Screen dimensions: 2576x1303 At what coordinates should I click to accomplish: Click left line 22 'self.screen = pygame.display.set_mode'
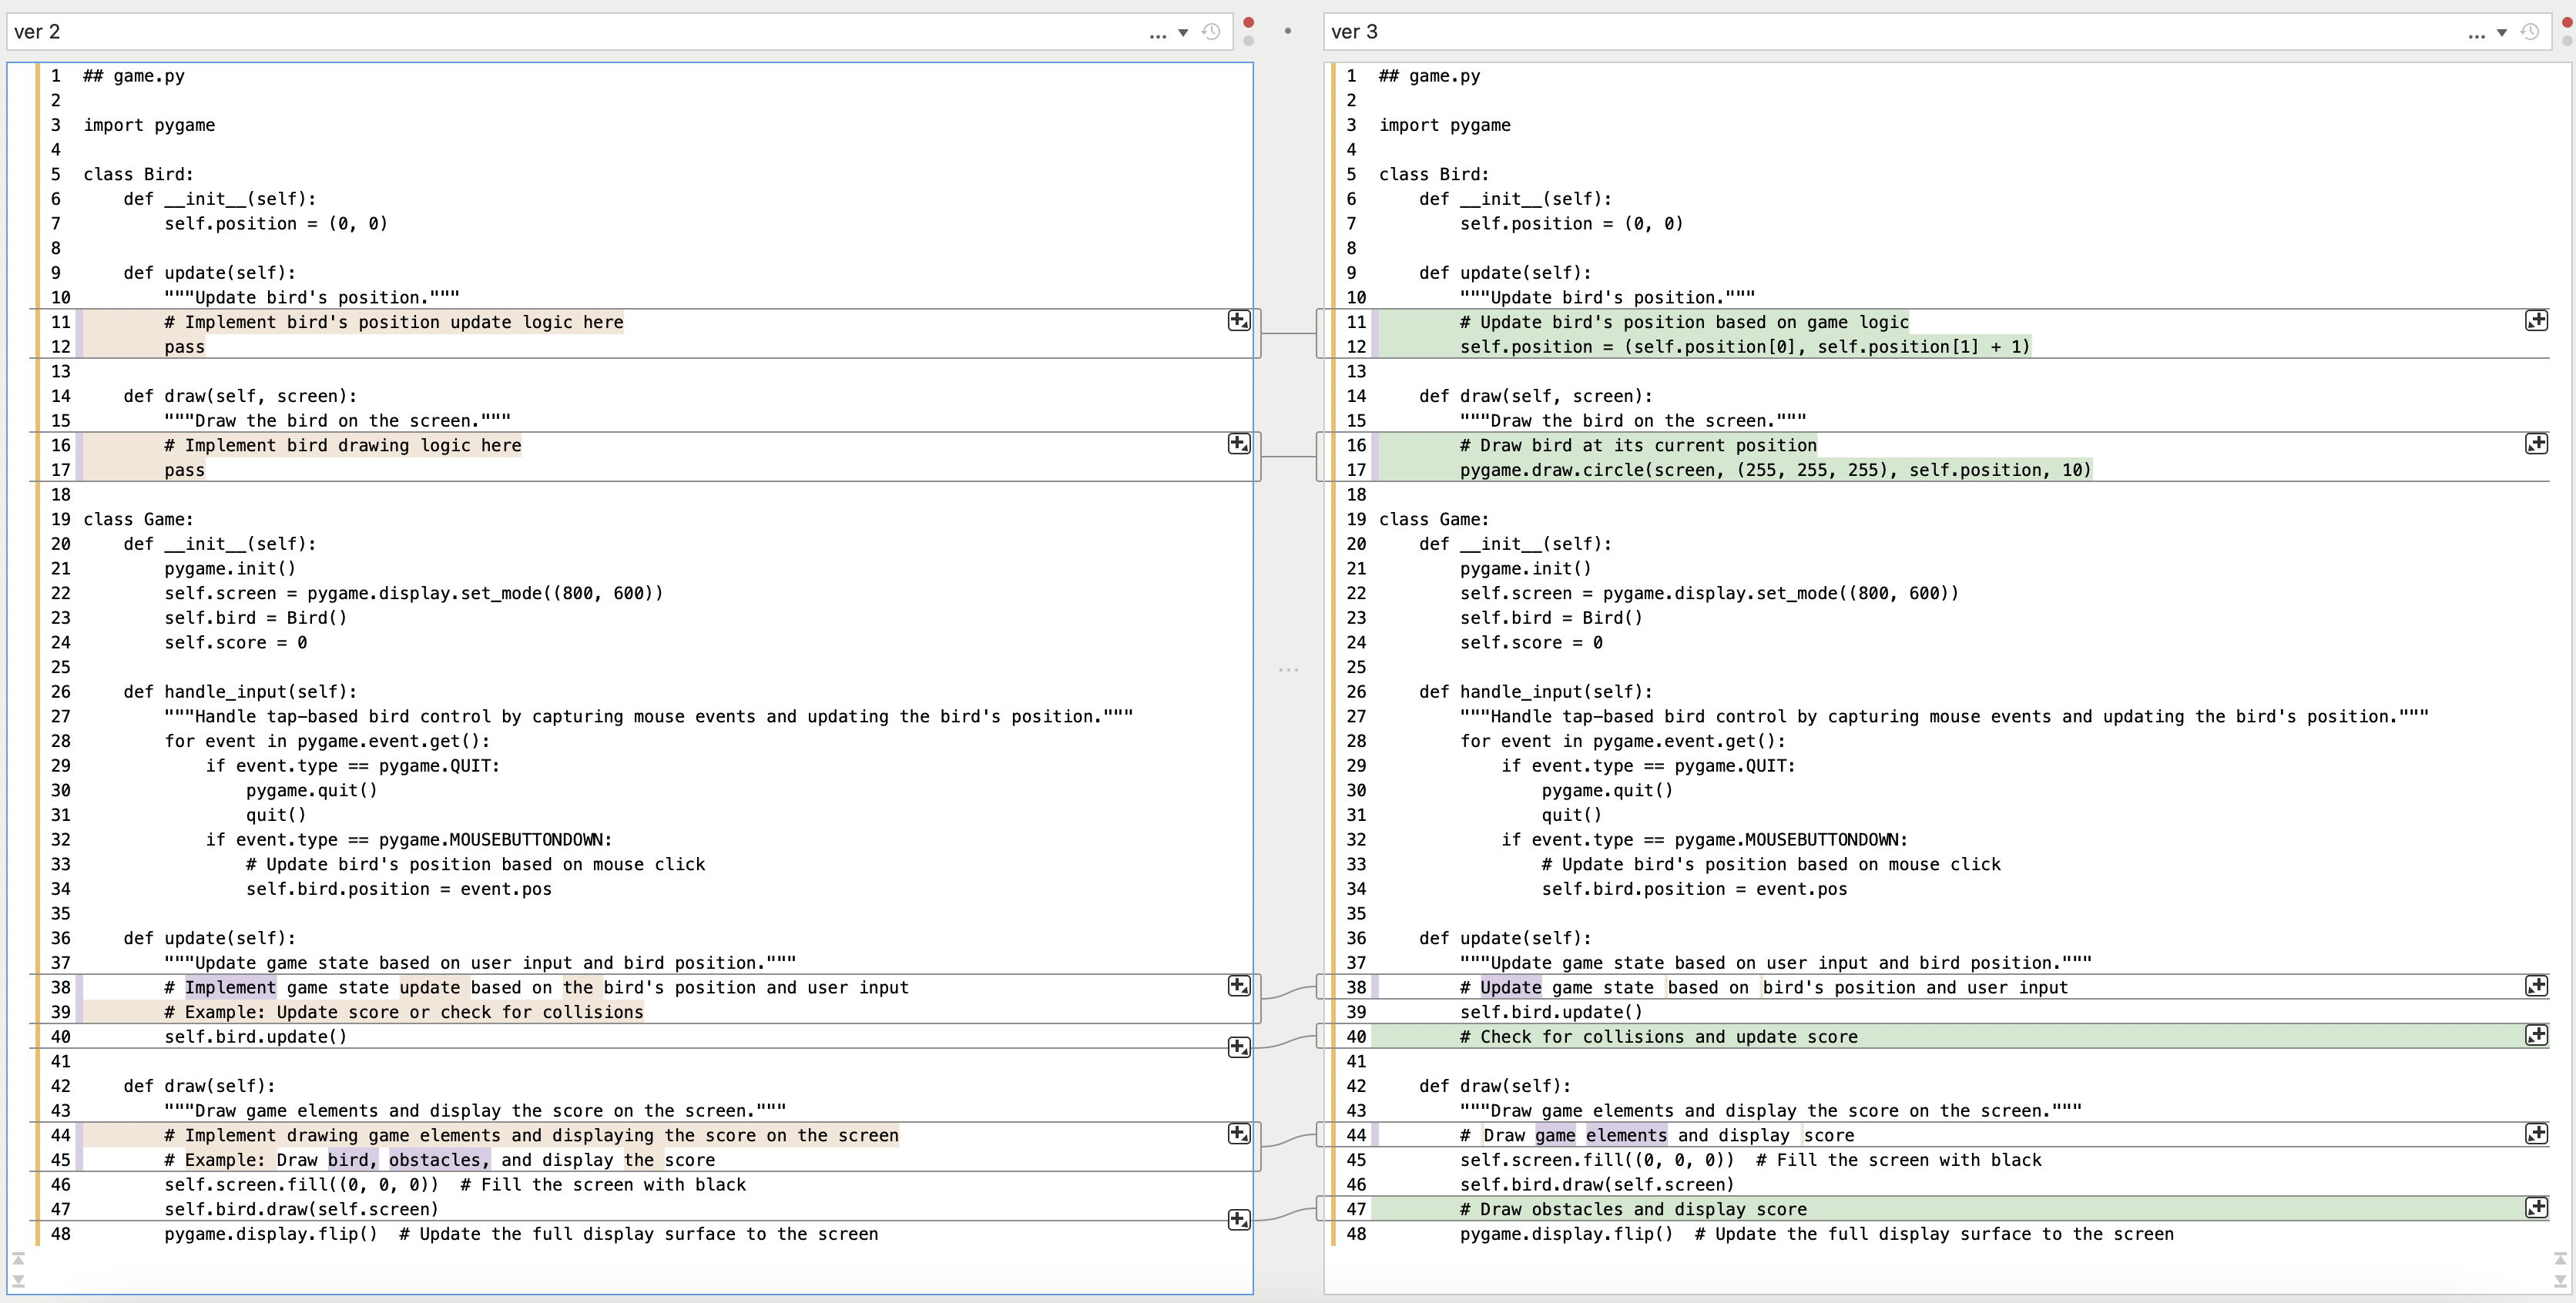(x=414, y=593)
